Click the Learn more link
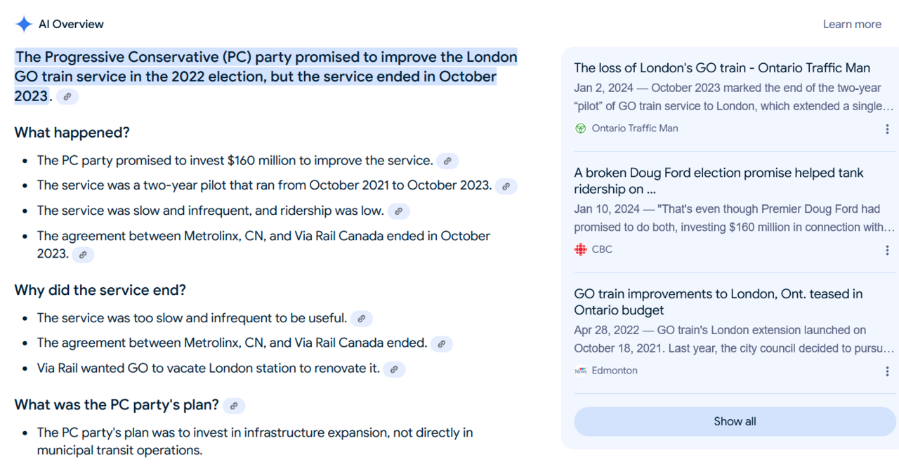899x476 pixels. (x=852, y=24)
